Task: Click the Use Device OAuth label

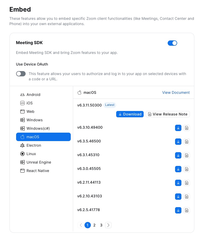Action: tap(32, 64)
